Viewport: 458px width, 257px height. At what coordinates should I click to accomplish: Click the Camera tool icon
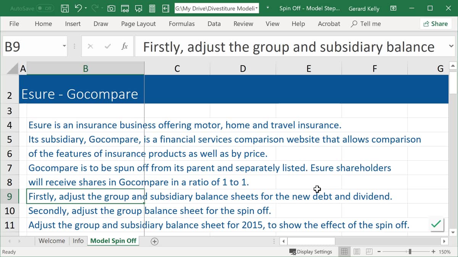[x=111, y=8]
